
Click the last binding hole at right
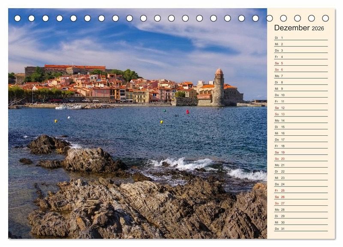click(x=325, y=18)
